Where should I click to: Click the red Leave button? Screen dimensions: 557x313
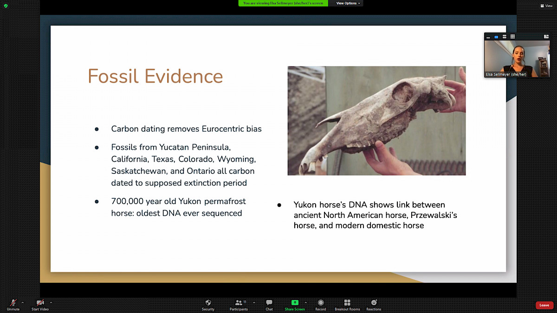tap(544, 305)
